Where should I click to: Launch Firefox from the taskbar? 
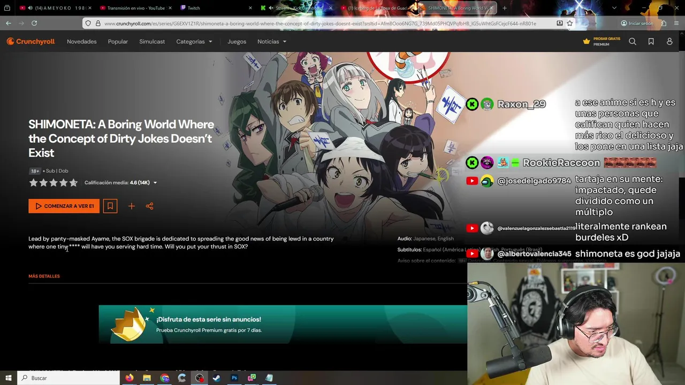click(129, 378)
